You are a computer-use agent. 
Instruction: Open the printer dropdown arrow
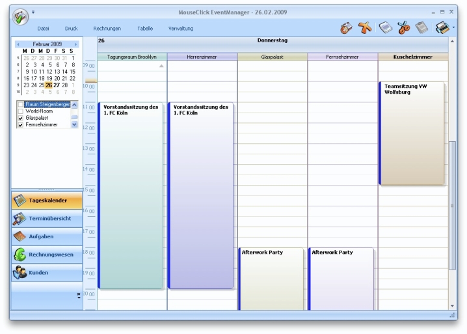(x=453, y=28)
